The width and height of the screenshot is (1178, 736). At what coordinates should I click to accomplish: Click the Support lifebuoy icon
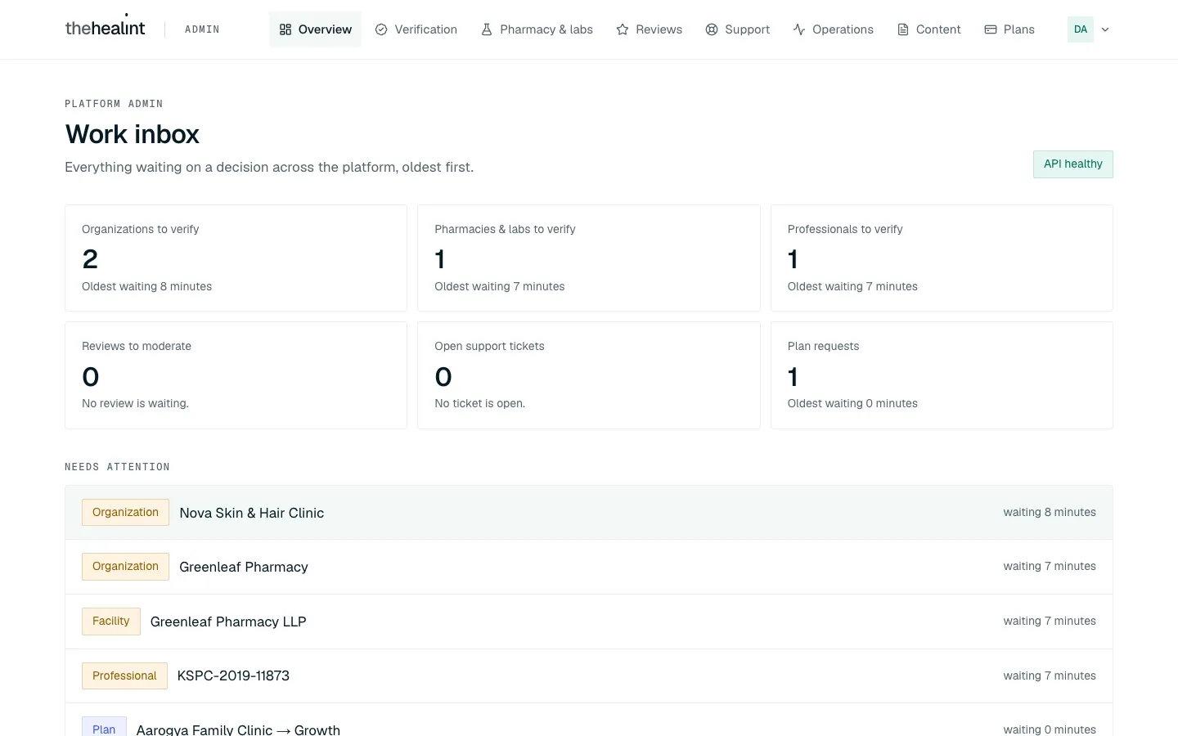[x=712, y=29]
